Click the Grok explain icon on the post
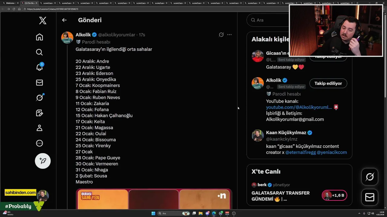Image resolution: width=387 pixels, height=217 pixels. (221, 35)
